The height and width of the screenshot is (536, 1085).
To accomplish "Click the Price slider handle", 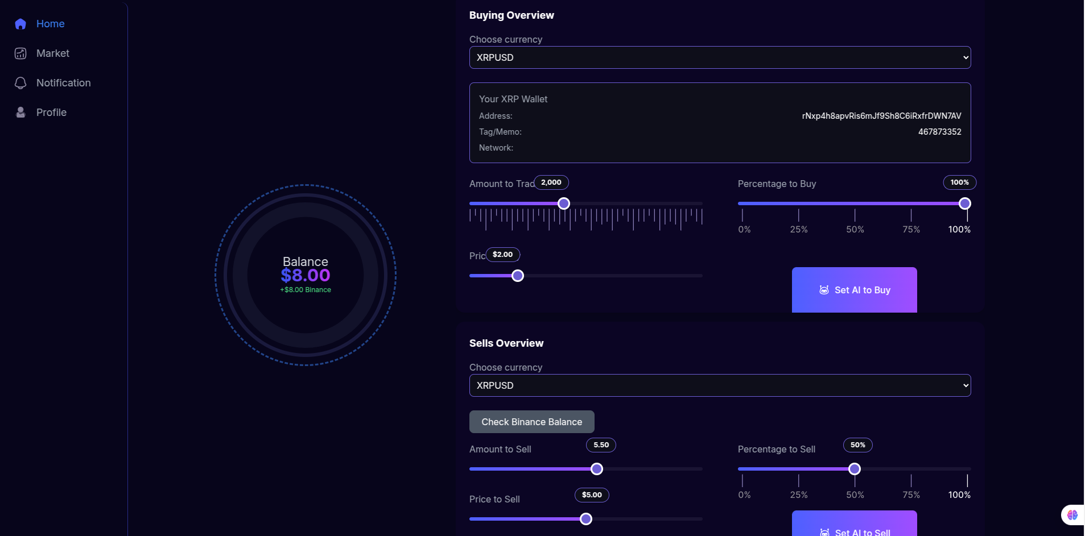I will coord(517,276).
